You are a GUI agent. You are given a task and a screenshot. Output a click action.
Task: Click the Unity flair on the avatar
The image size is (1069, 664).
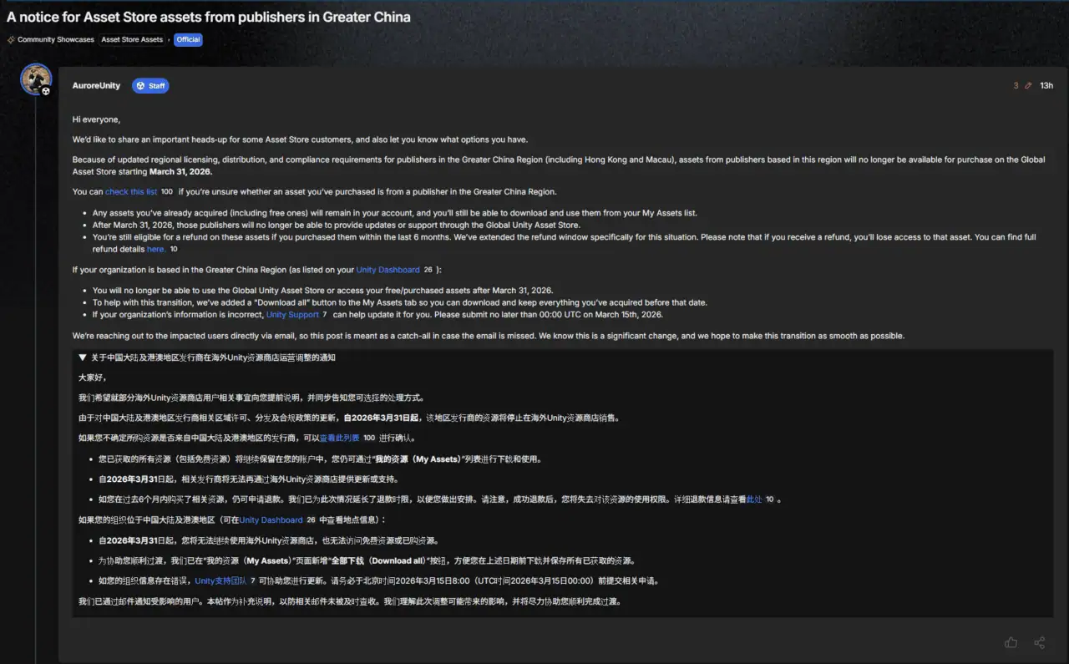click(x=47, y=92)
